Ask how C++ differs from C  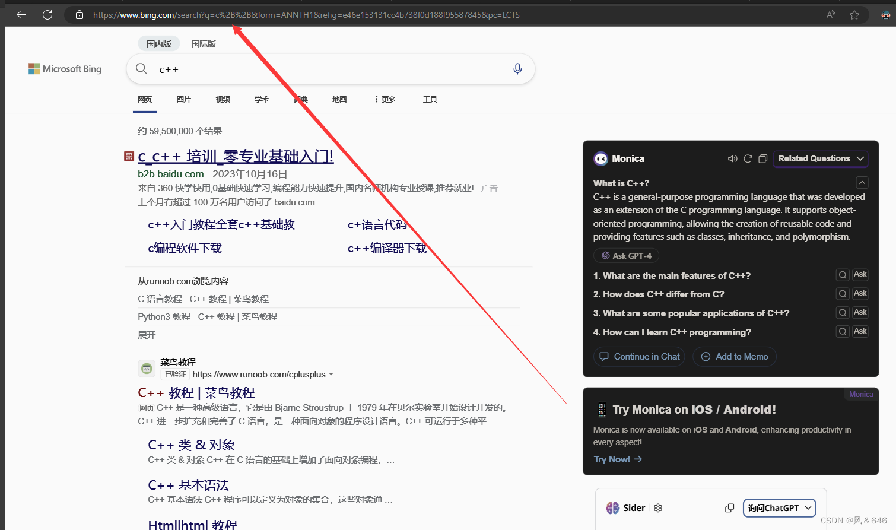click(860, 294)
